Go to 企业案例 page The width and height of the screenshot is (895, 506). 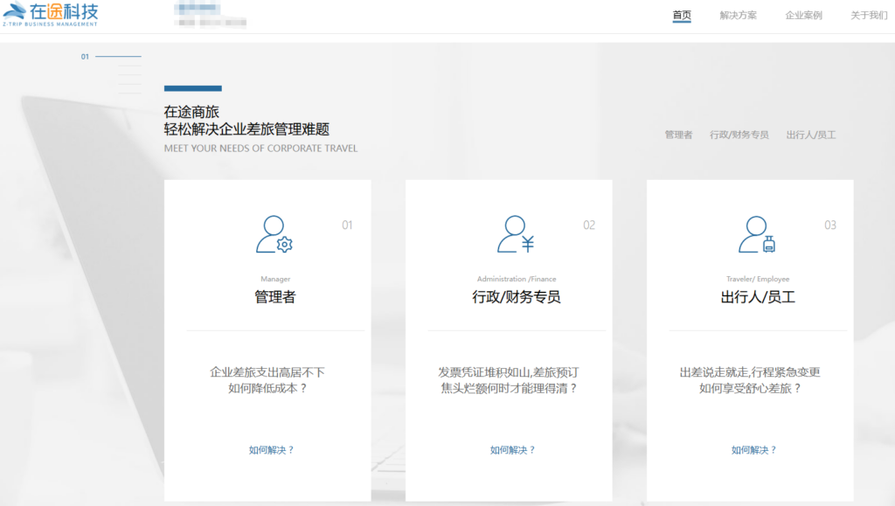coord(803,16)
